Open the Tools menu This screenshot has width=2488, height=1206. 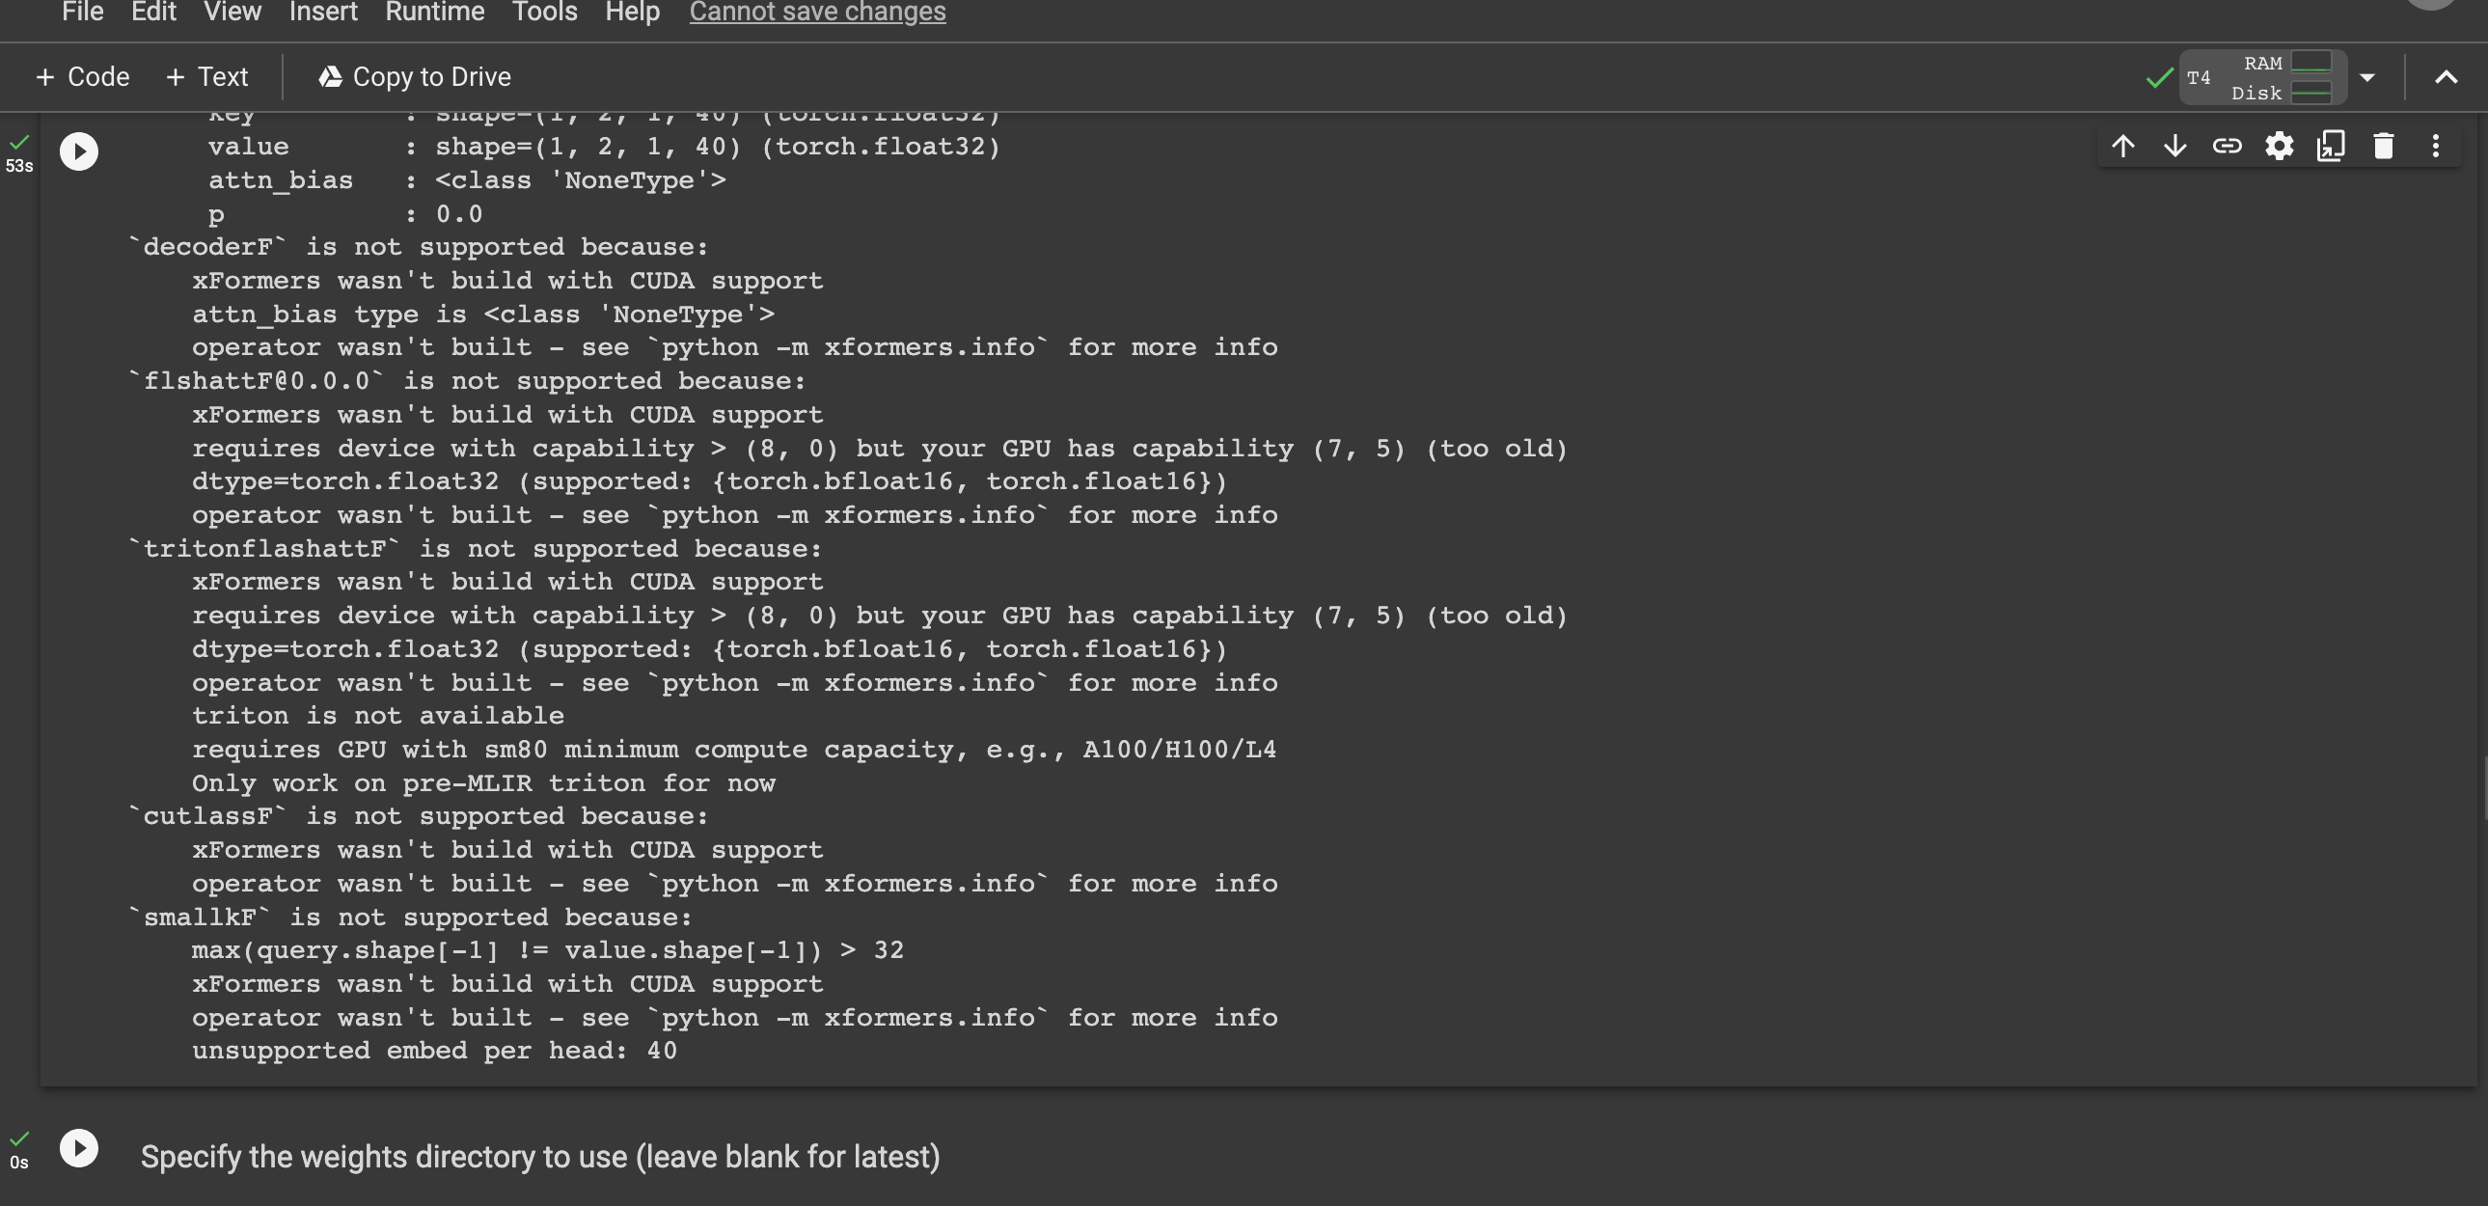(x=544, y=13)
